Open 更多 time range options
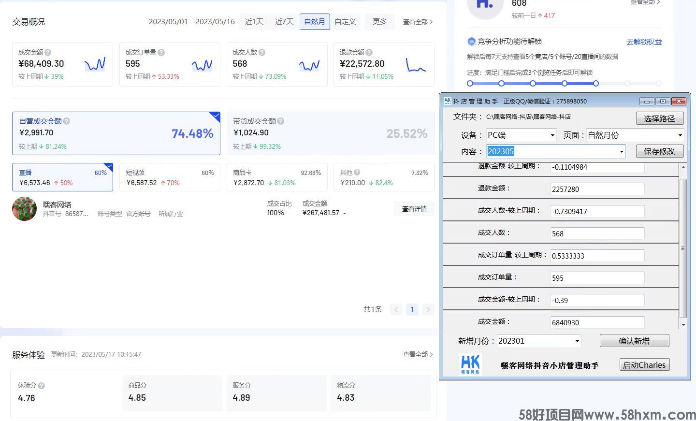 tap(380, 22)
